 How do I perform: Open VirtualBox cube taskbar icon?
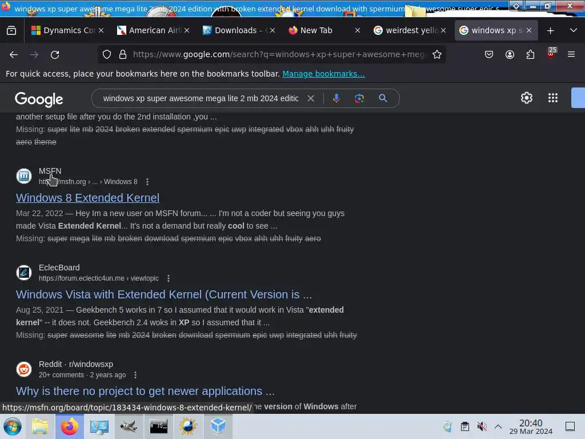(x=218, y=426)
